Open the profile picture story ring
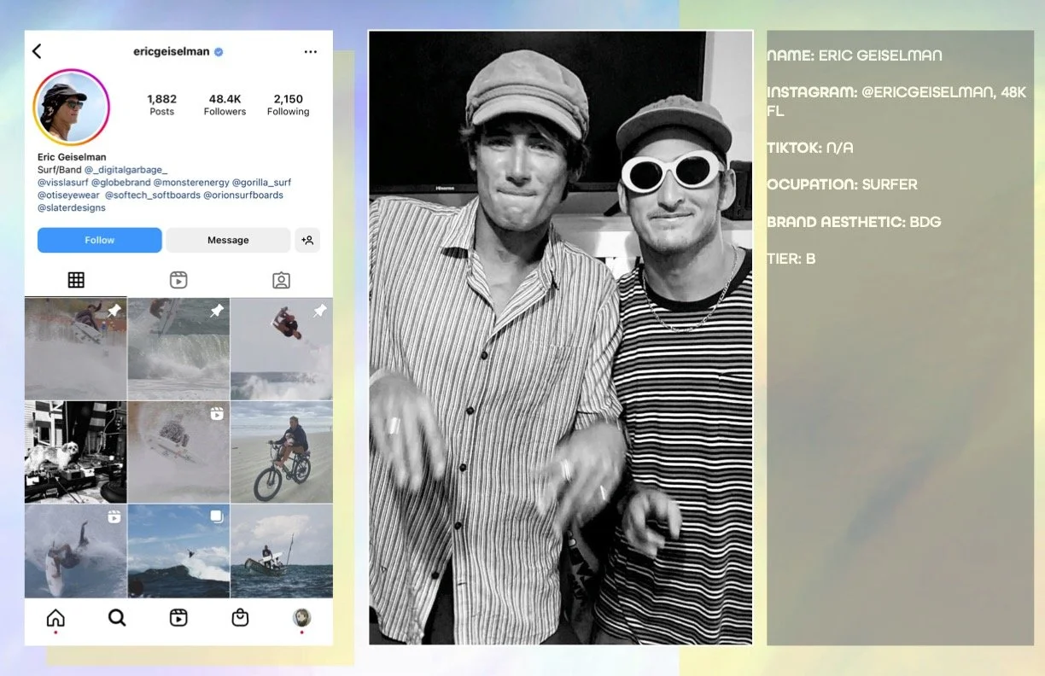This screenshot has width=1045, height=676. pyautogui.click(x=71, y=107)
